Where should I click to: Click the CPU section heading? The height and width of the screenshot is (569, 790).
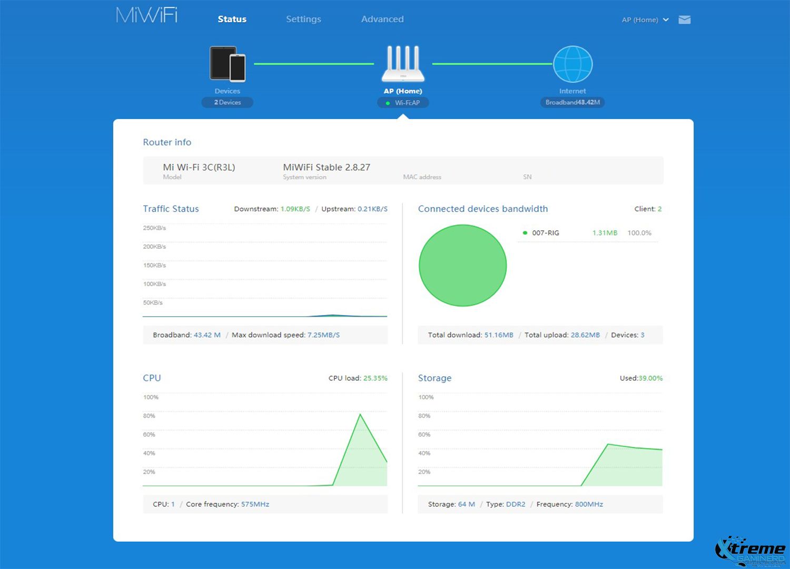click(x=152, y=378)
